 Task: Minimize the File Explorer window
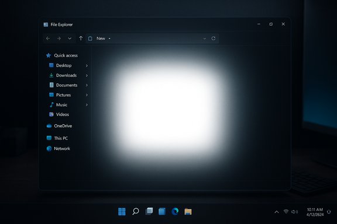point(259,24)
